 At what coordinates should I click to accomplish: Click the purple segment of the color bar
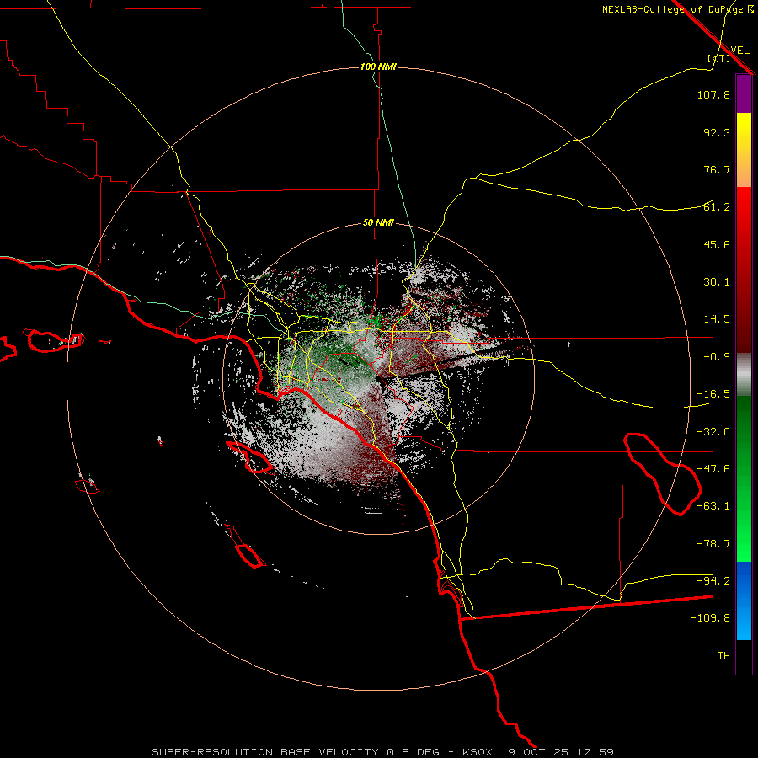click(x=744, y=93)
